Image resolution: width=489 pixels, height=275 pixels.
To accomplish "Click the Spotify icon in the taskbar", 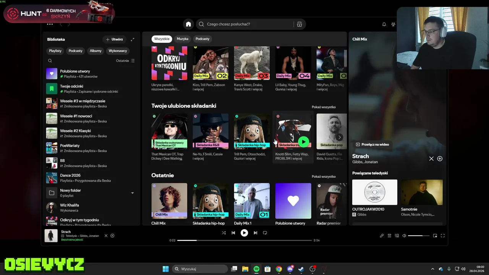I will (256, 269).
